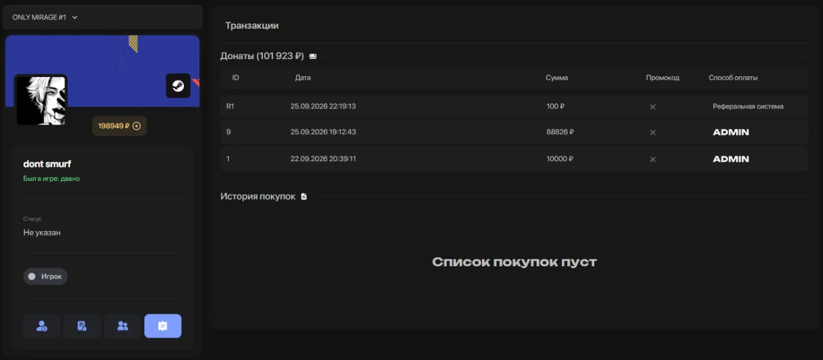Click the promo code X in row 1
The height and width of the screenshot is (360, 823).
coord(653,159)
